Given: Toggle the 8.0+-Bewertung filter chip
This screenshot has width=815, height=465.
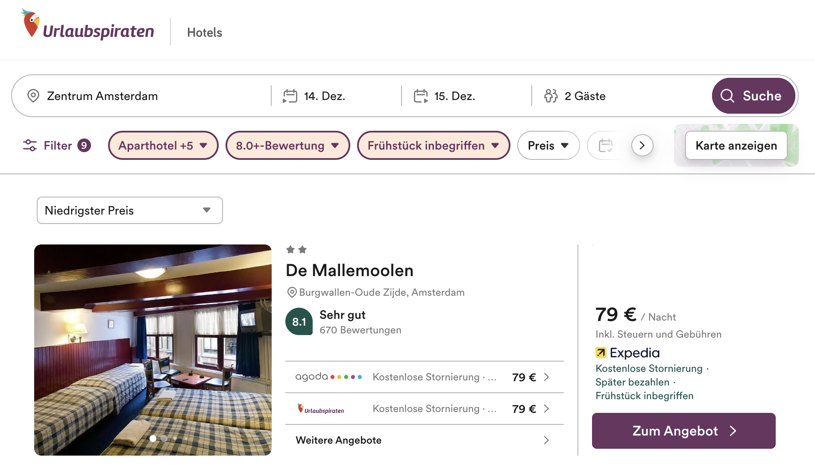Looking at the screenshot, I should (x=287, y=146).
